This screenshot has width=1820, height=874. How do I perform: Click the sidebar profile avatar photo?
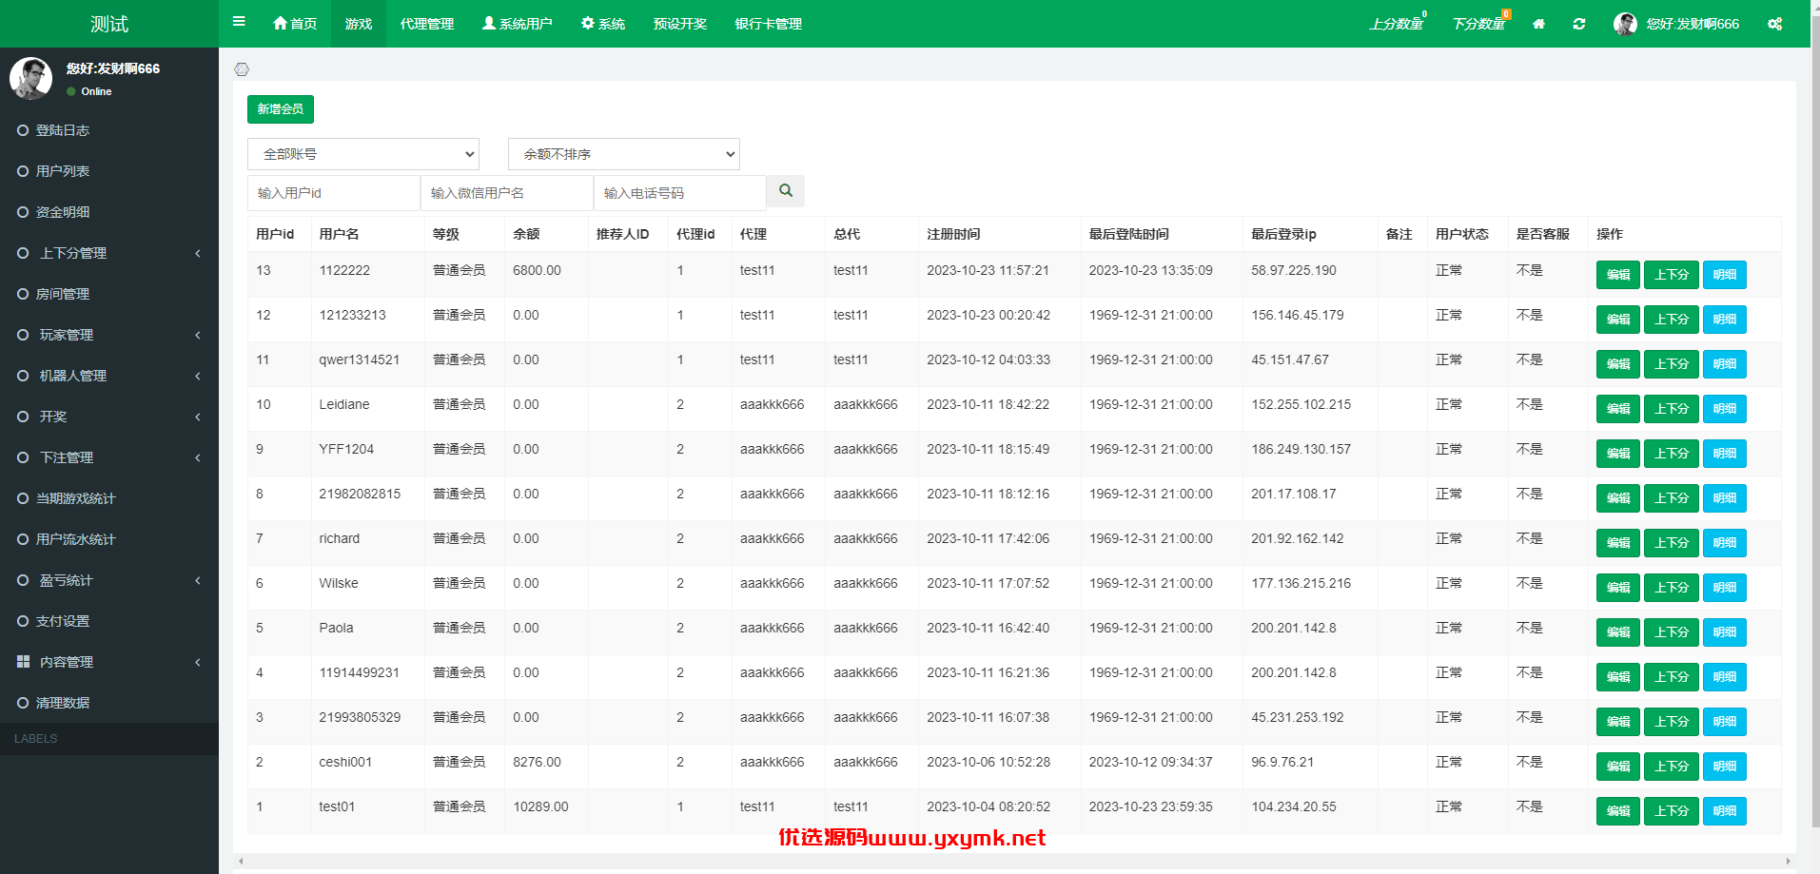pyautogui.click(x=30, y=78)
